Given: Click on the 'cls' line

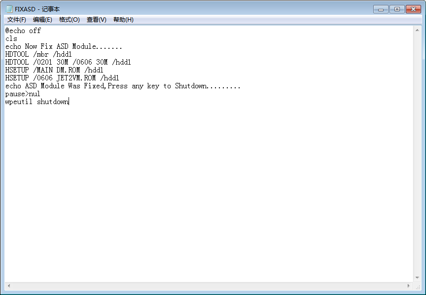Looking at the screenshot, I should tap(11, 38).
